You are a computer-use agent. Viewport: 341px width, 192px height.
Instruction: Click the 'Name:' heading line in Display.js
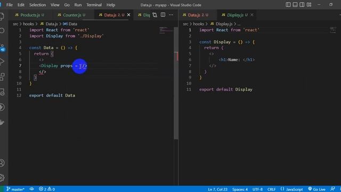[x=237, y=60]
